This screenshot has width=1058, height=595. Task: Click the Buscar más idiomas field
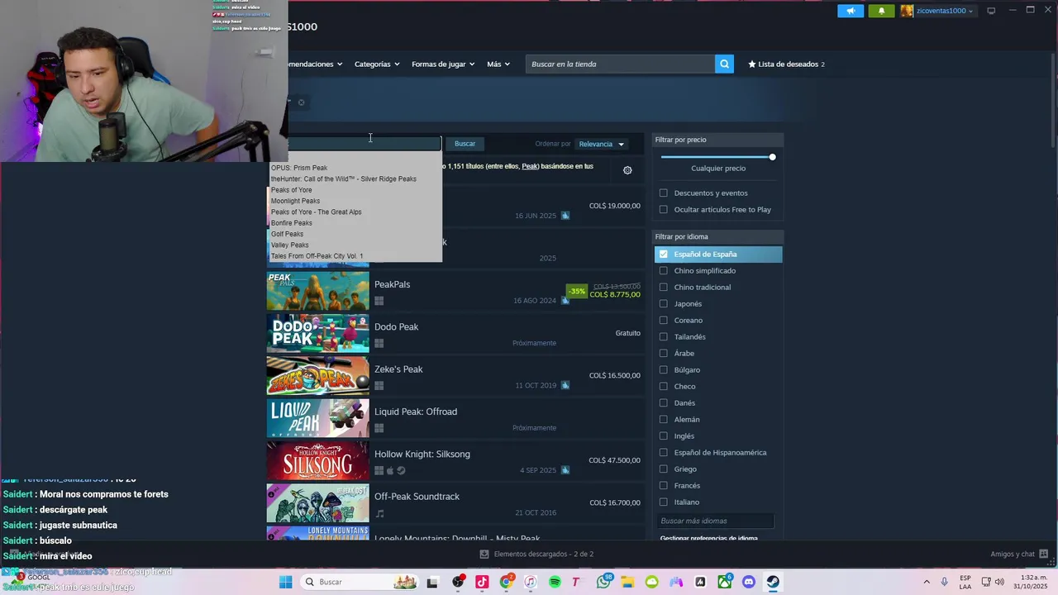(716, 521)
